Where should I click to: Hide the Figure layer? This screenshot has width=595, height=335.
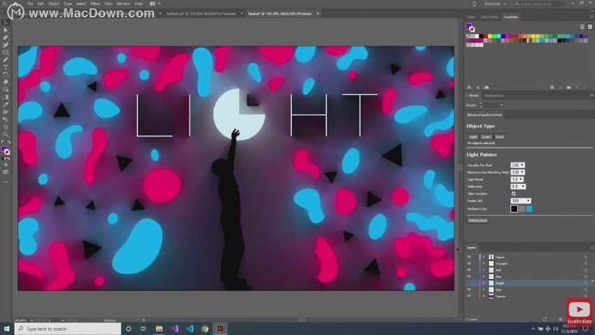469,257
